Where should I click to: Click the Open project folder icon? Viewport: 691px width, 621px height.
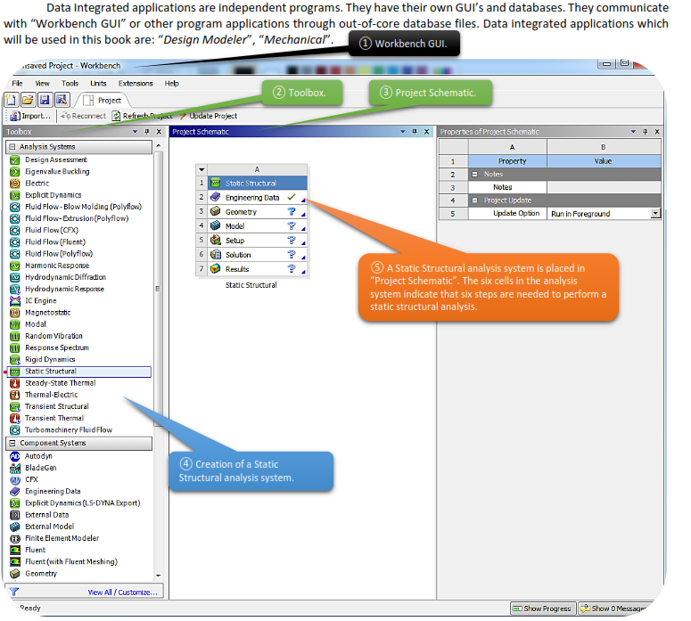27,100
